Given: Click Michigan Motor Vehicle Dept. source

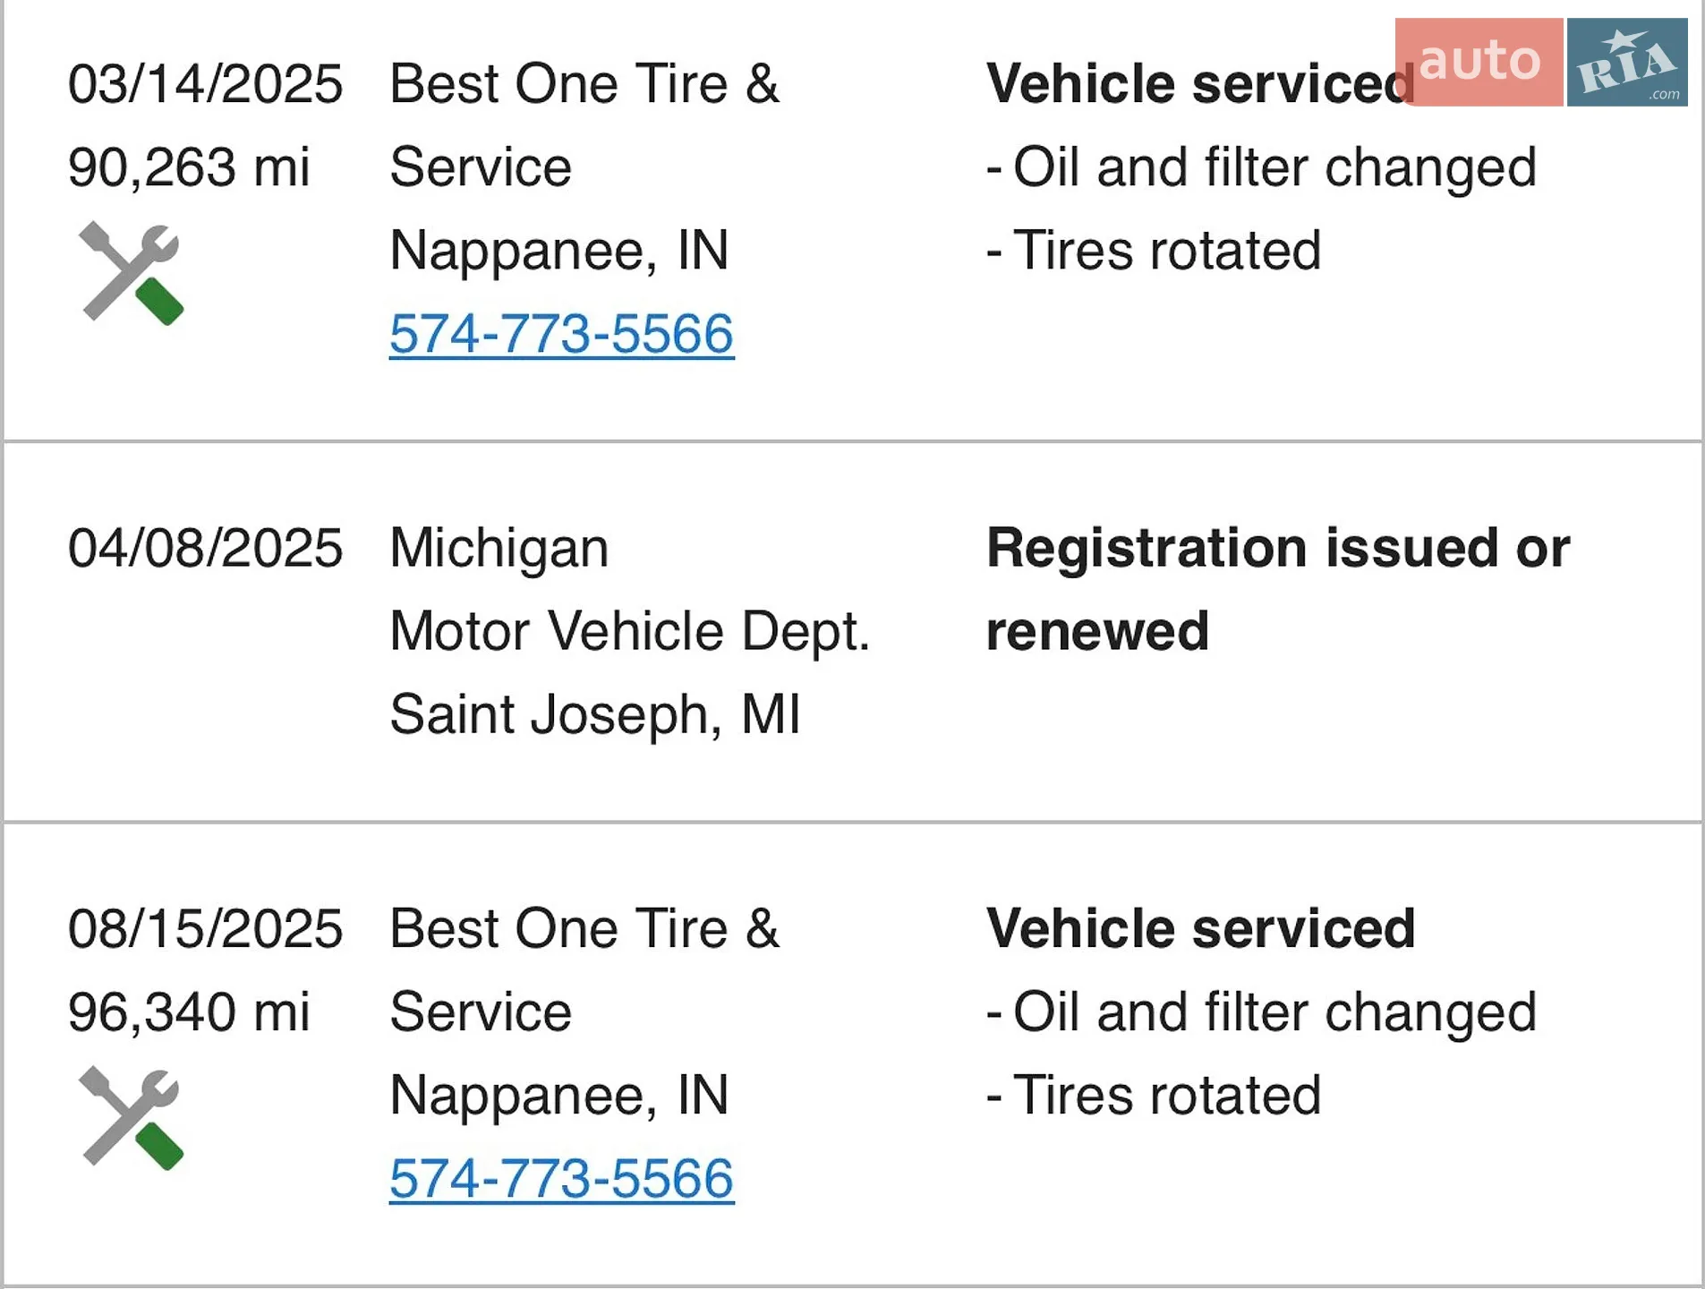Looking at the screenshot, I should pos(630,589).
